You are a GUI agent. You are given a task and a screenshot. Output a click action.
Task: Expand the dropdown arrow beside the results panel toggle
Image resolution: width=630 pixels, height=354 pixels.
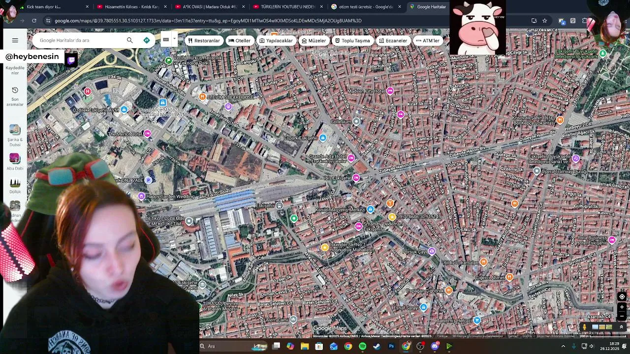[174, 40]
